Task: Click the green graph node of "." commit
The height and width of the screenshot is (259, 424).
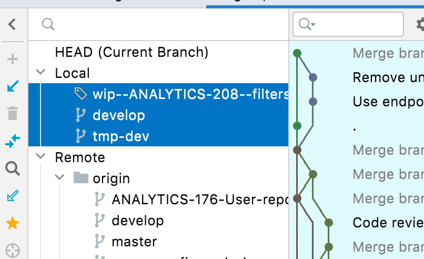Action: (x=297, y=126)
